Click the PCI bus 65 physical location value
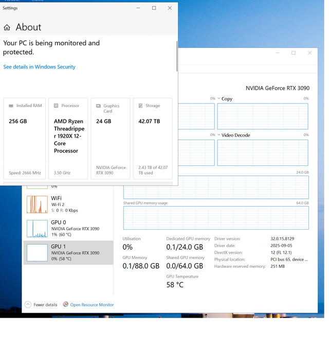 point(289,260)
